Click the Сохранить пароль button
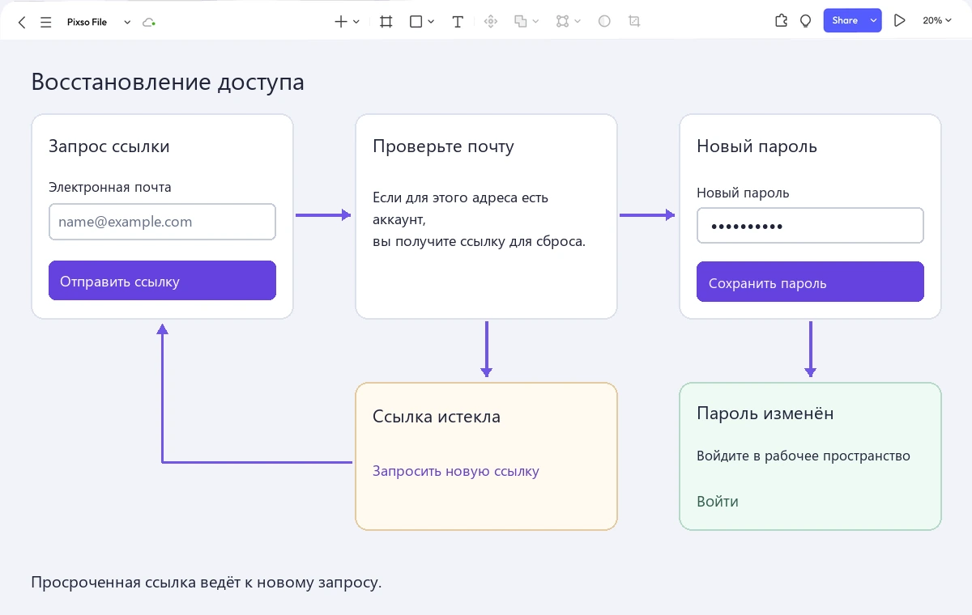Image resolution: width=972 pixels, height=615 pixels. (x=810, y=282)
